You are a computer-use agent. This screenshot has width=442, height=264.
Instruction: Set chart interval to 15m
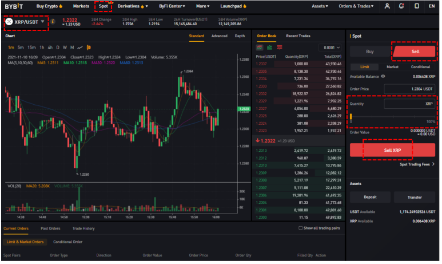[x=31, y=48]
